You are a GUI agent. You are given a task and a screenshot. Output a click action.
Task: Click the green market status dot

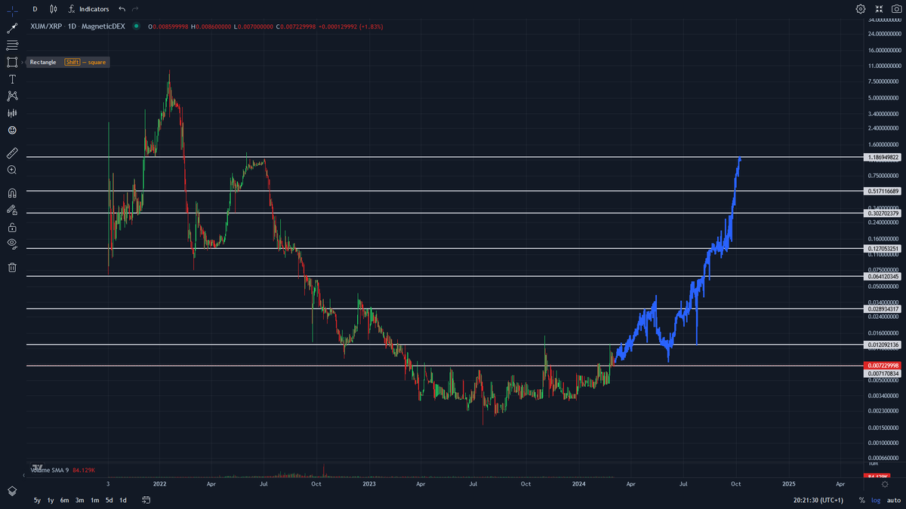point(136,26)
